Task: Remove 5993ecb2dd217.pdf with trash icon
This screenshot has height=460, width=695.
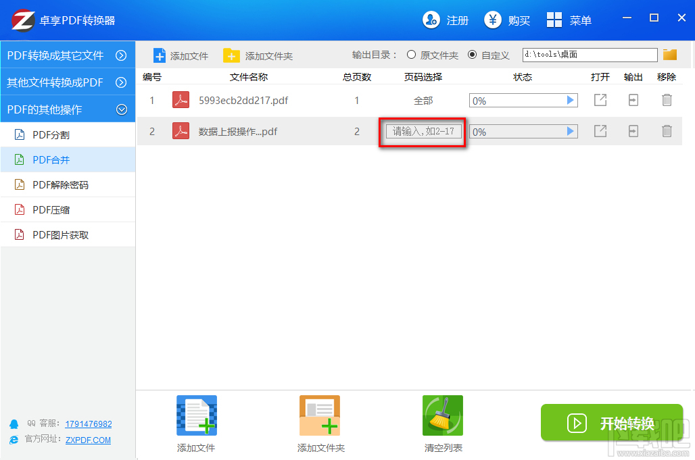Action: coord(667,100)
